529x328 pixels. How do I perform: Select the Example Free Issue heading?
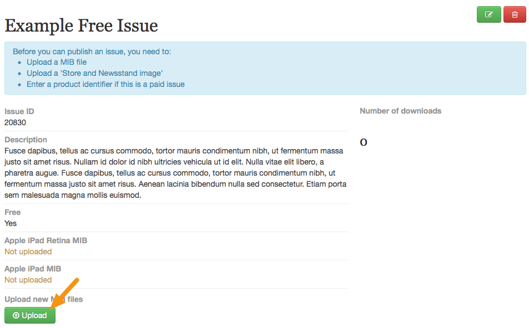[x=81, y=25]
